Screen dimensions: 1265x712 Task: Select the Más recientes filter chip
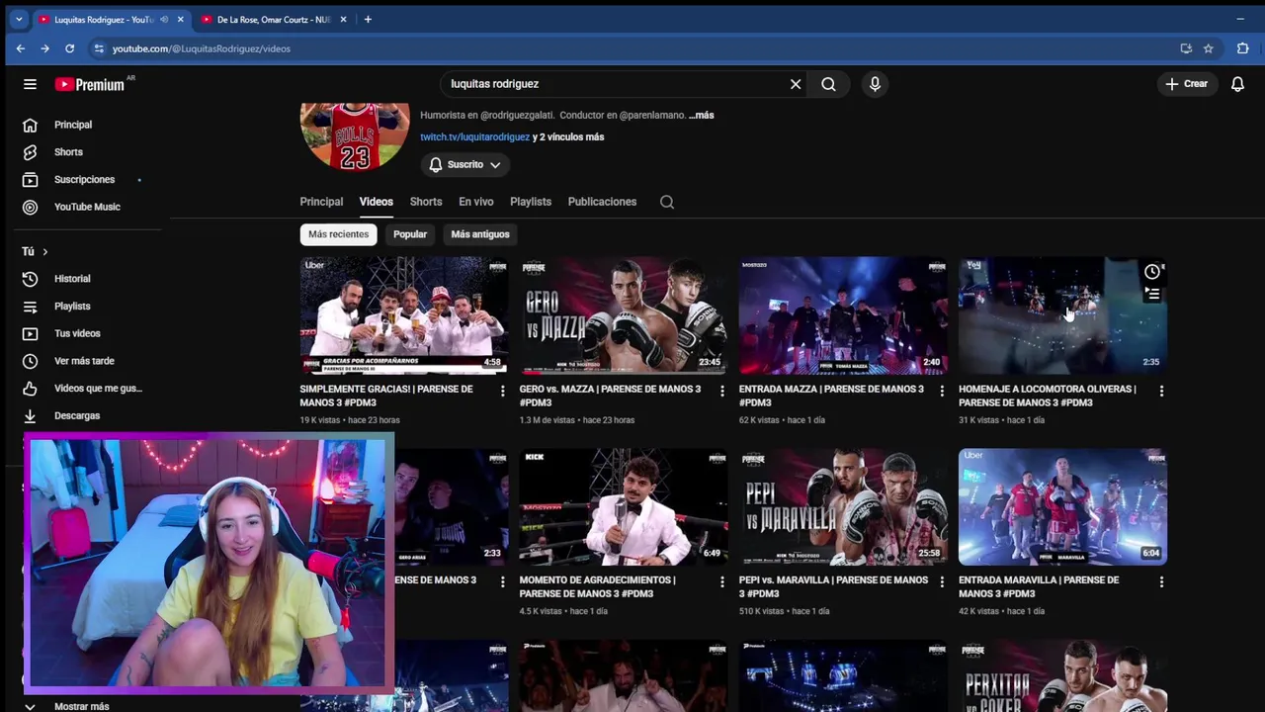pyautogui.click(x=338, y=234)
